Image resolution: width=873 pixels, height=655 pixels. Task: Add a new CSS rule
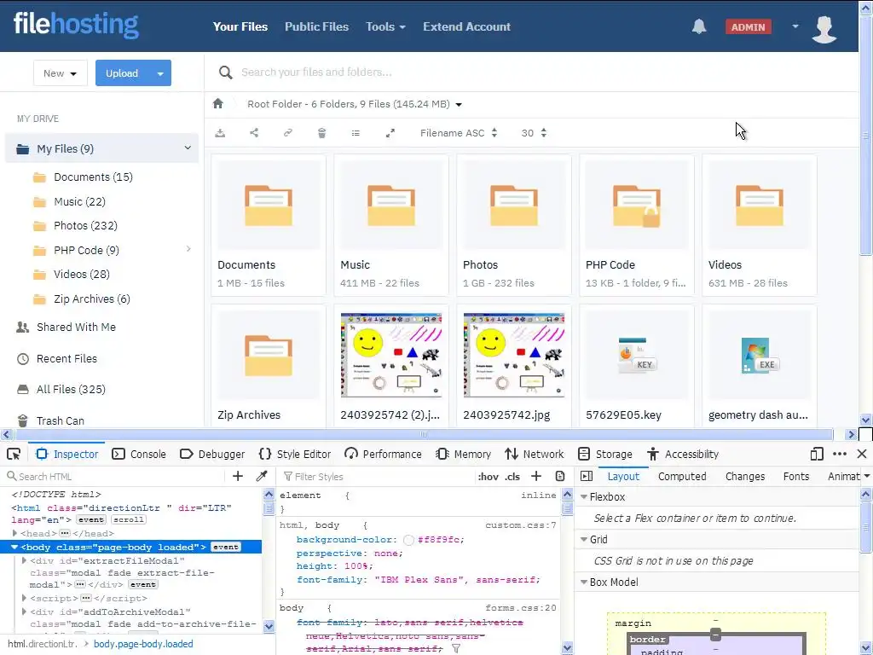(x=536, y=476)
